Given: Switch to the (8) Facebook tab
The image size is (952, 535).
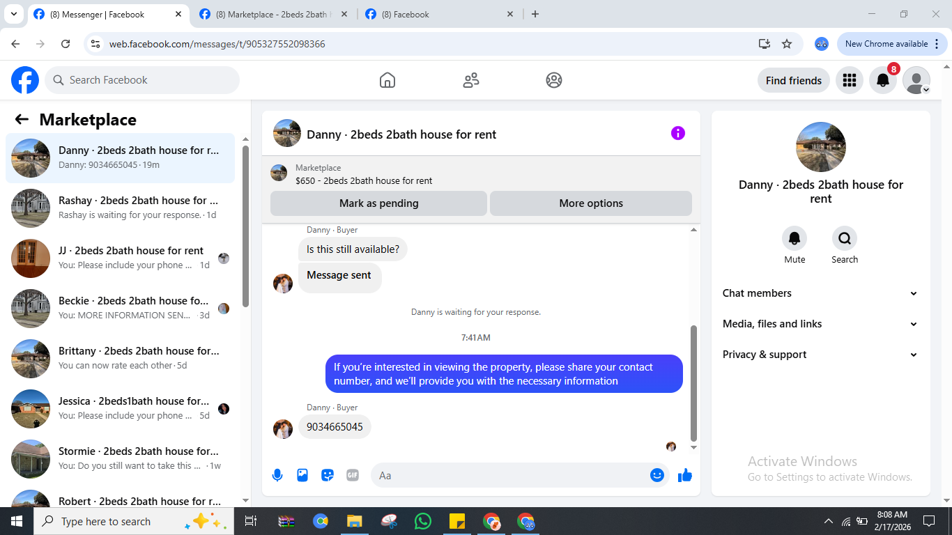Looking at the screenshot, I should click(x=440, y=14).
